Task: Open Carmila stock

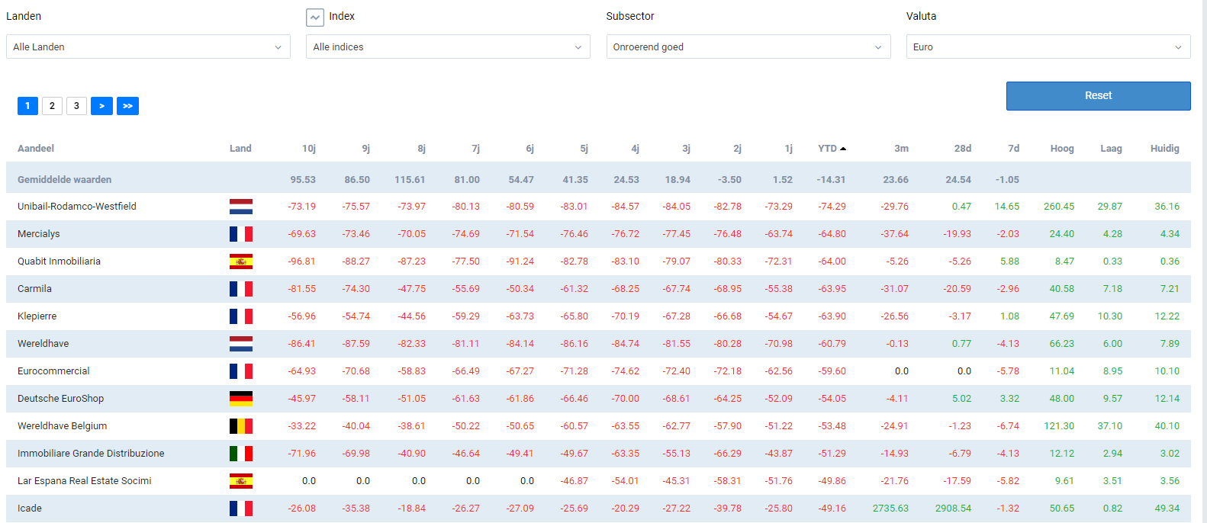Action: (34, 289)
